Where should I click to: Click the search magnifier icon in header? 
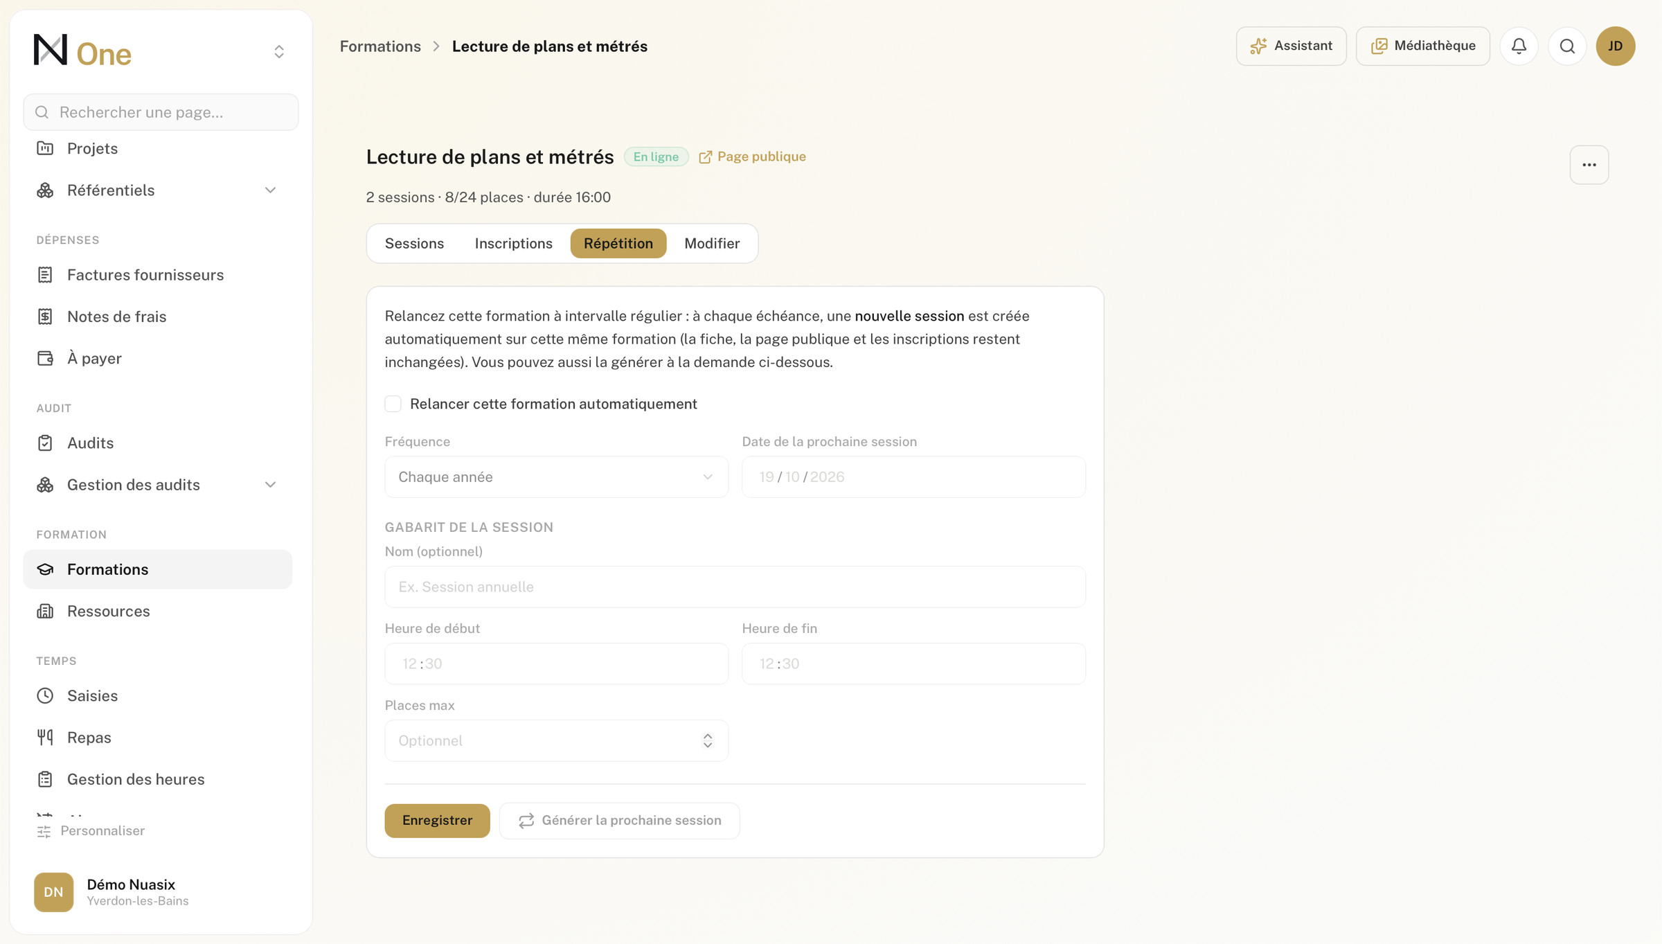point(1567,46)
